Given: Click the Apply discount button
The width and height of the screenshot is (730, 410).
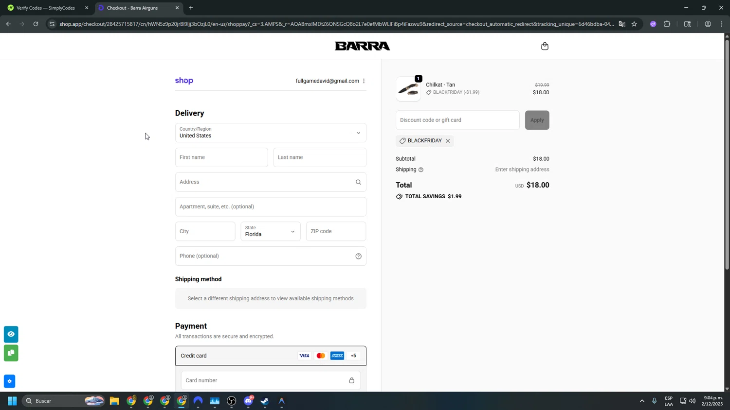Looking at the screenshot, I should click(537, 120).
